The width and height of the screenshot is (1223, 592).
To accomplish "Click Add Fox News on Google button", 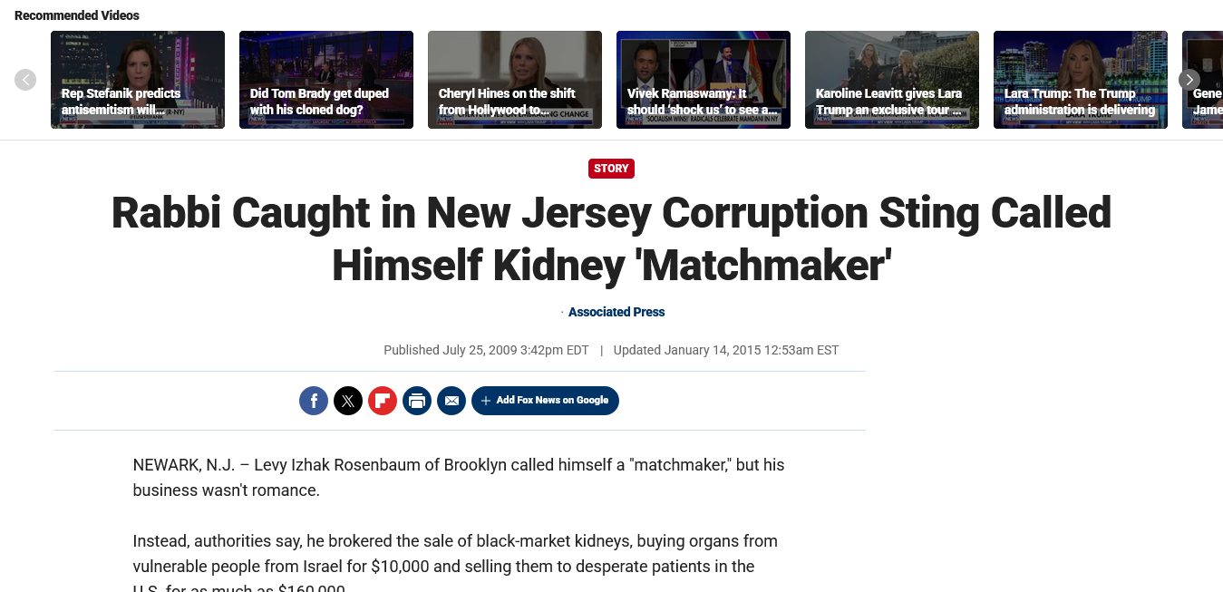I will 545,400.
